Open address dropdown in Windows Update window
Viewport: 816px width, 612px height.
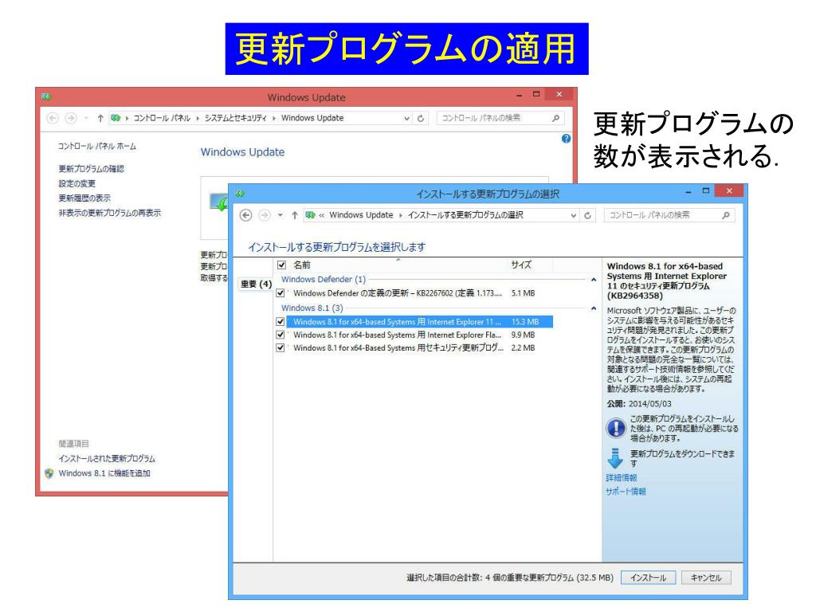pos(406,119)
